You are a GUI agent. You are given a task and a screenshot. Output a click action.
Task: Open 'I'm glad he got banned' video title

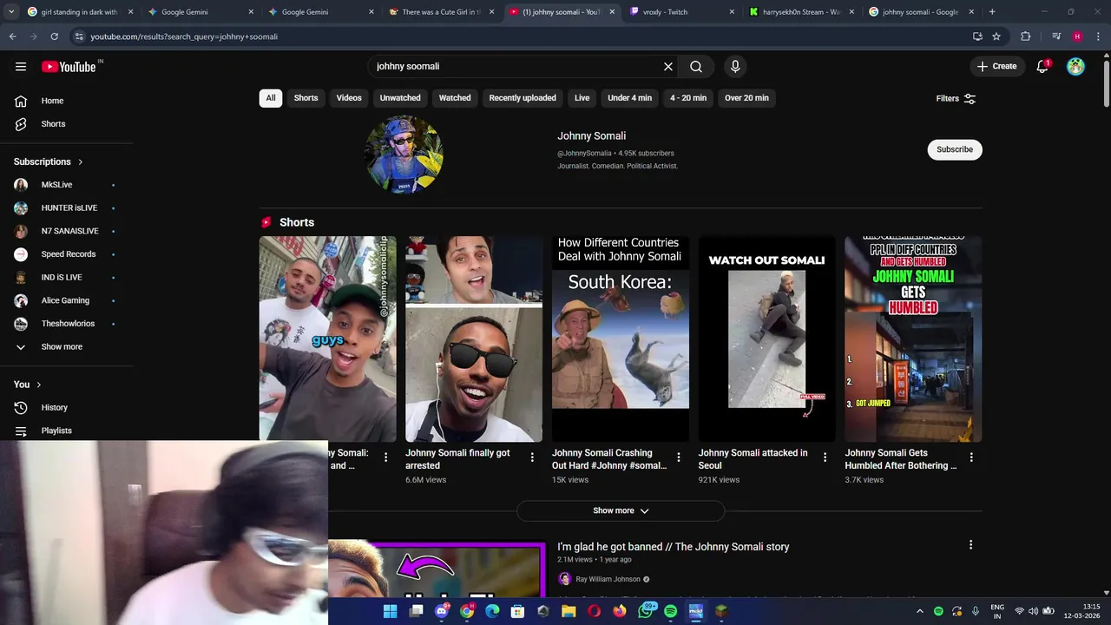pyautogui.click(x=673, y=547)
